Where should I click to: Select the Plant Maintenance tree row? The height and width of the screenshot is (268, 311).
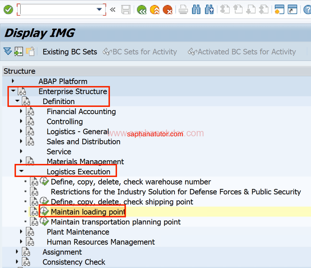78,232
